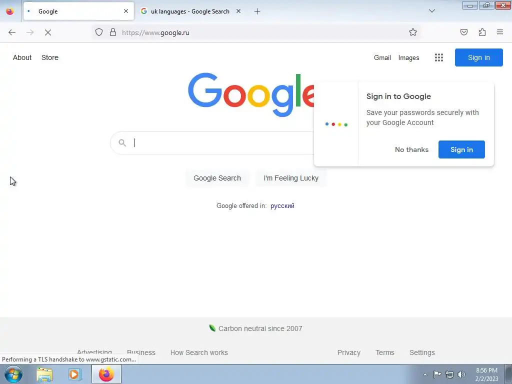
Task: Open the Action Center flag icon
Action: [x=437, y=374]
